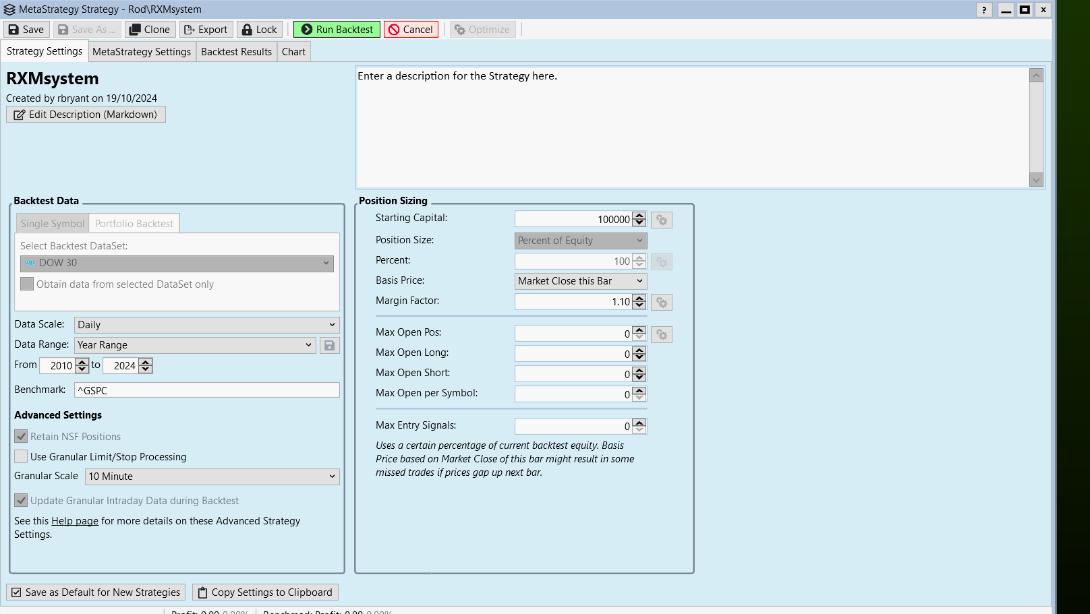Switch to Backtest Results tab
The image size is (1090, 614).
(x=236, y=52)
